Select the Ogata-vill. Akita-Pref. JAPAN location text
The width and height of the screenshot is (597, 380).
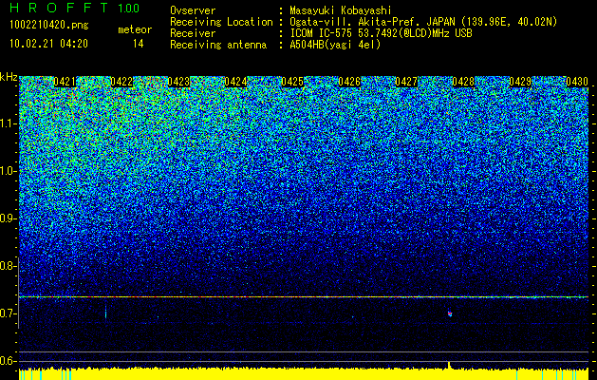point(423,22)
